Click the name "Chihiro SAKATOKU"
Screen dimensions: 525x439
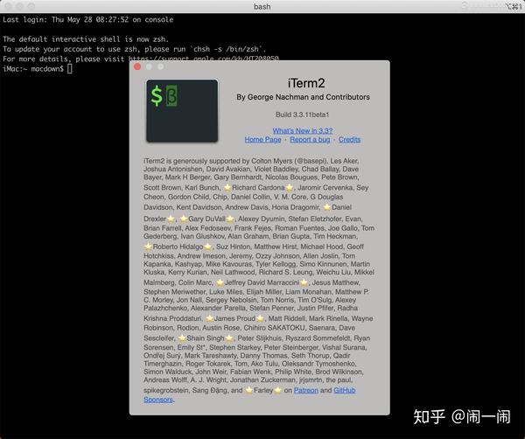click(x=274, y=328)
